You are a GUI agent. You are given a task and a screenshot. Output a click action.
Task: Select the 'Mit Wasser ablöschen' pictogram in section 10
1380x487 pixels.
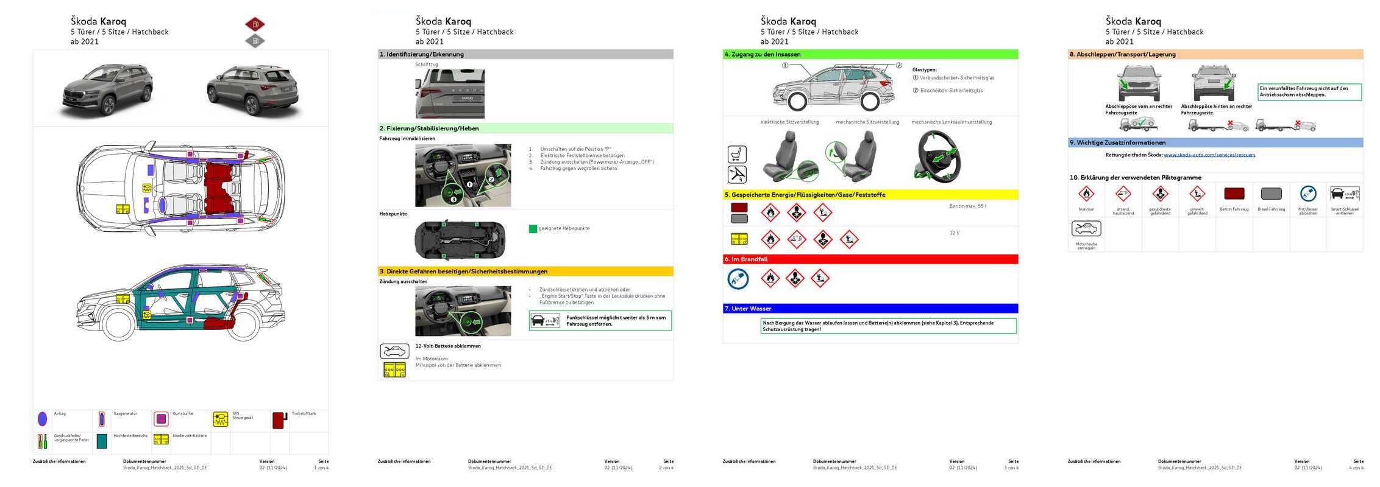1307,194
